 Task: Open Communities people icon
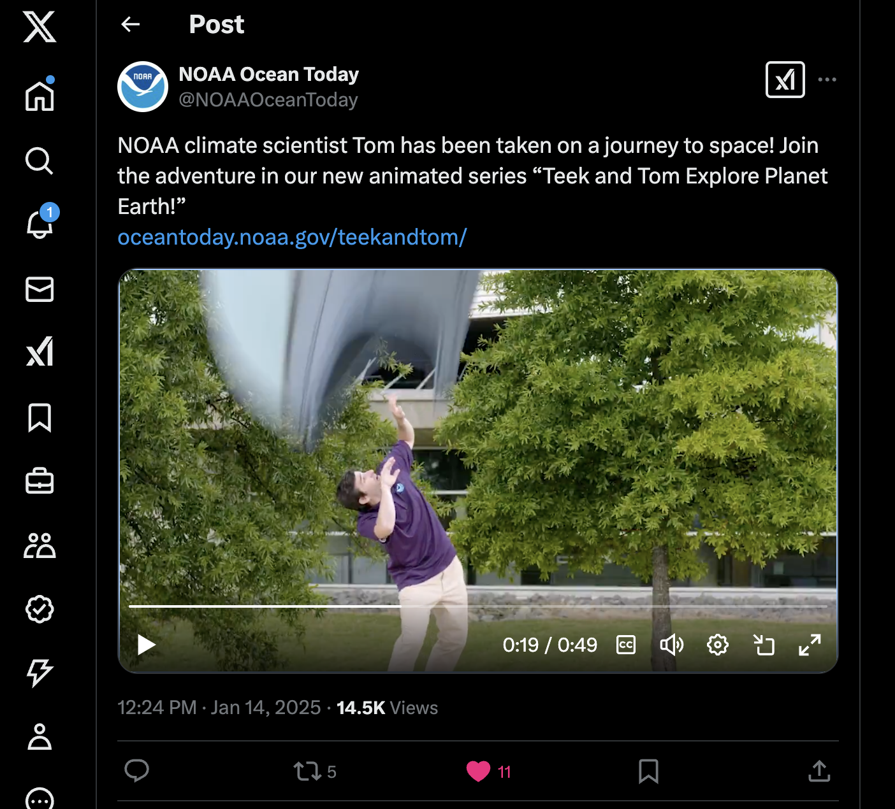40,545
